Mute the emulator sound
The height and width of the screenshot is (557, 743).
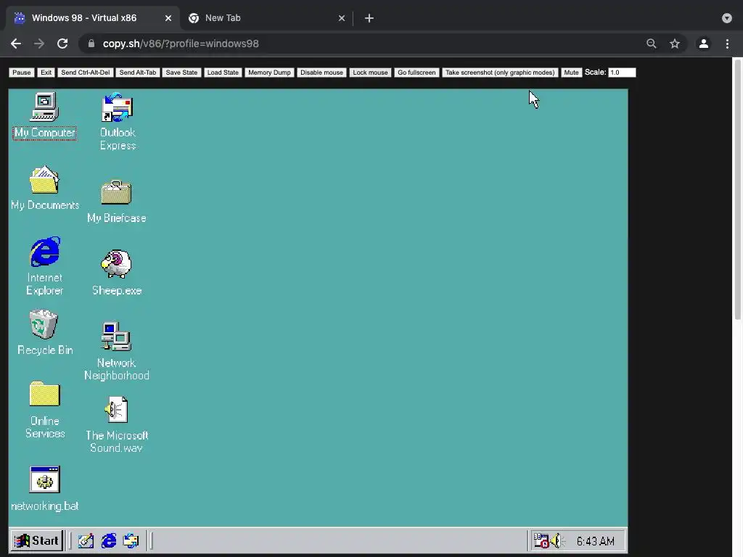pyautogui.click(x=571, y=73)
